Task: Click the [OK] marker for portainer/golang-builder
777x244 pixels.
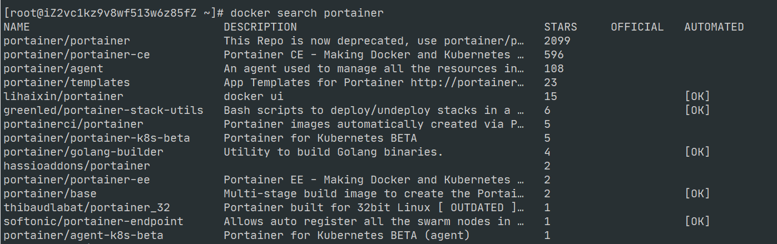Action: [x=697, y=152]
